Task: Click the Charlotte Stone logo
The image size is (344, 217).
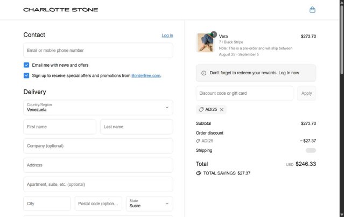Action: point(61,10)
